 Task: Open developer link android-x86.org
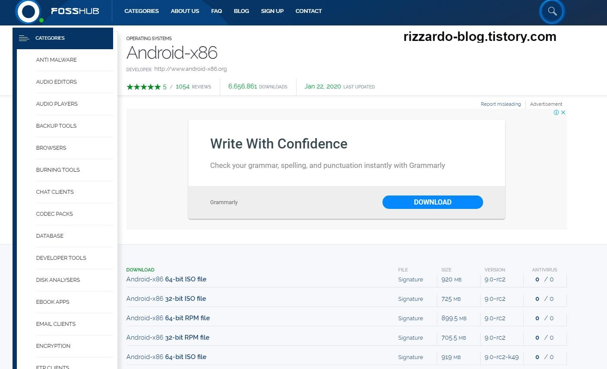(x=190, y=69)
